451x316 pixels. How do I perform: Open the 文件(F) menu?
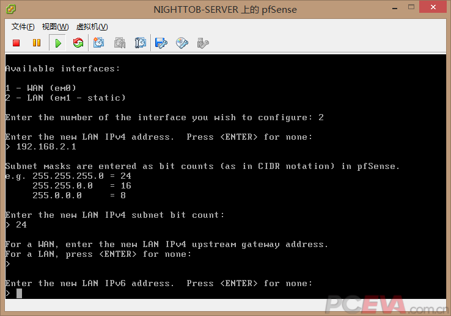[x=23, y=27]
